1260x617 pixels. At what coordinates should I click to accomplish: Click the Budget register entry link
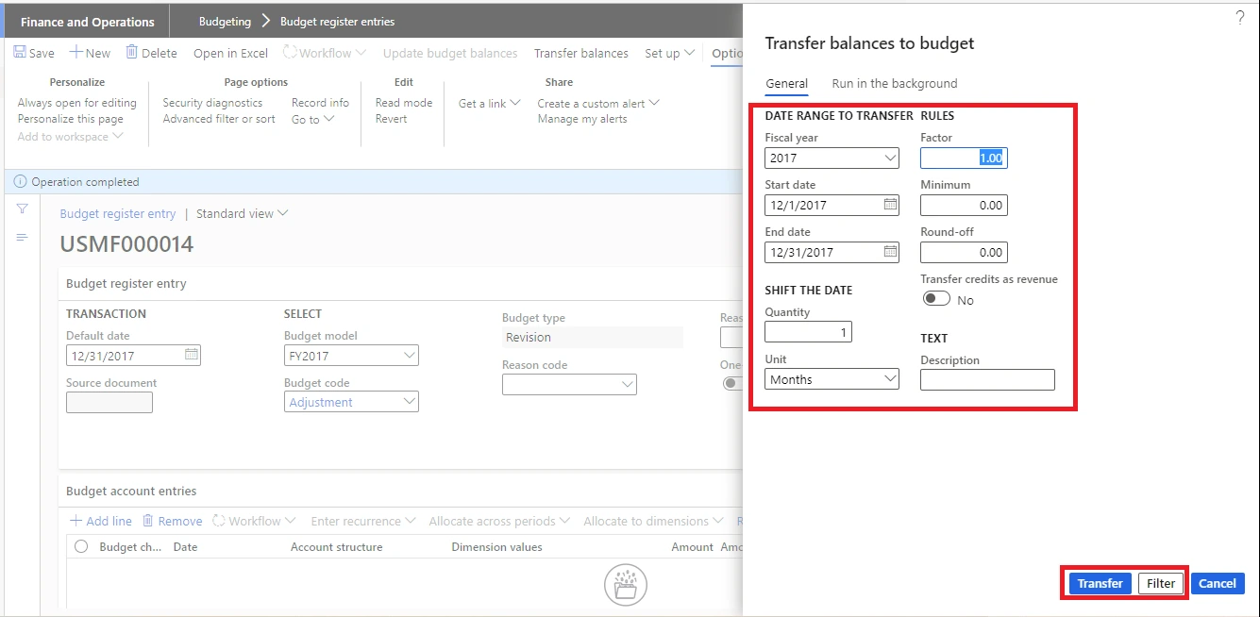click(117, 213)
